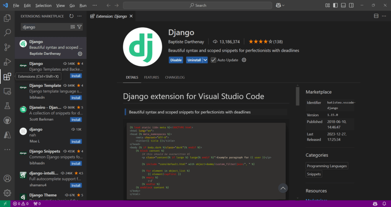Open the Go menu
Image resolution: width=391 pixels, height=207 pixels.
[x=72, y=5]
